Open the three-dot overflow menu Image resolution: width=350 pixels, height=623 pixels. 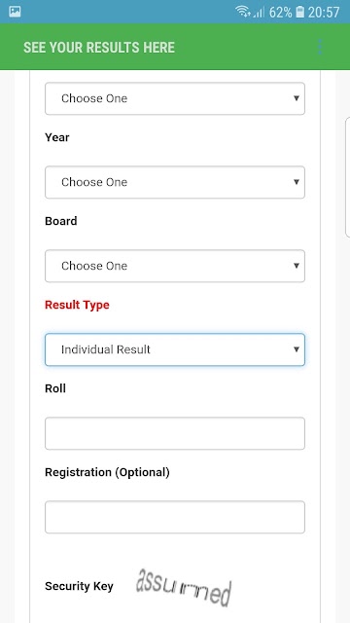point(320,47)
